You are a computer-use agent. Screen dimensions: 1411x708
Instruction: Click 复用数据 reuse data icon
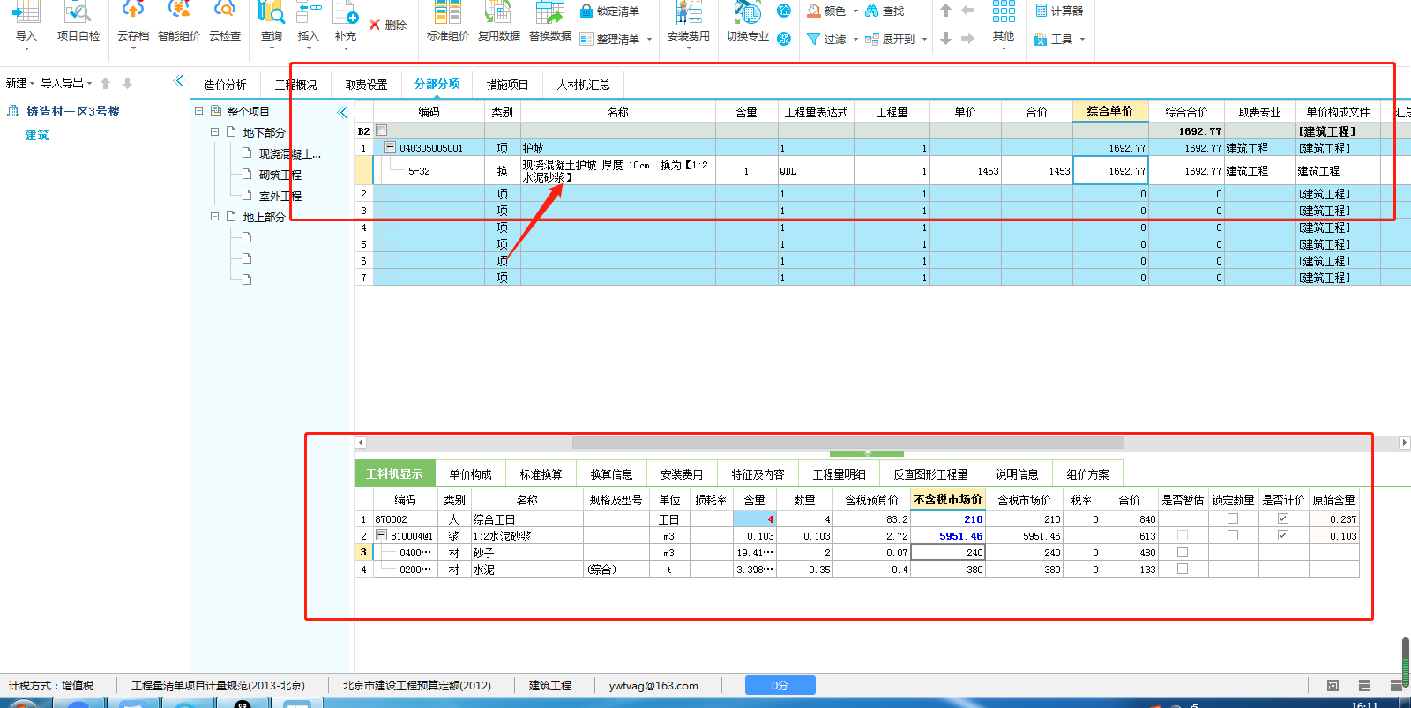499,12
